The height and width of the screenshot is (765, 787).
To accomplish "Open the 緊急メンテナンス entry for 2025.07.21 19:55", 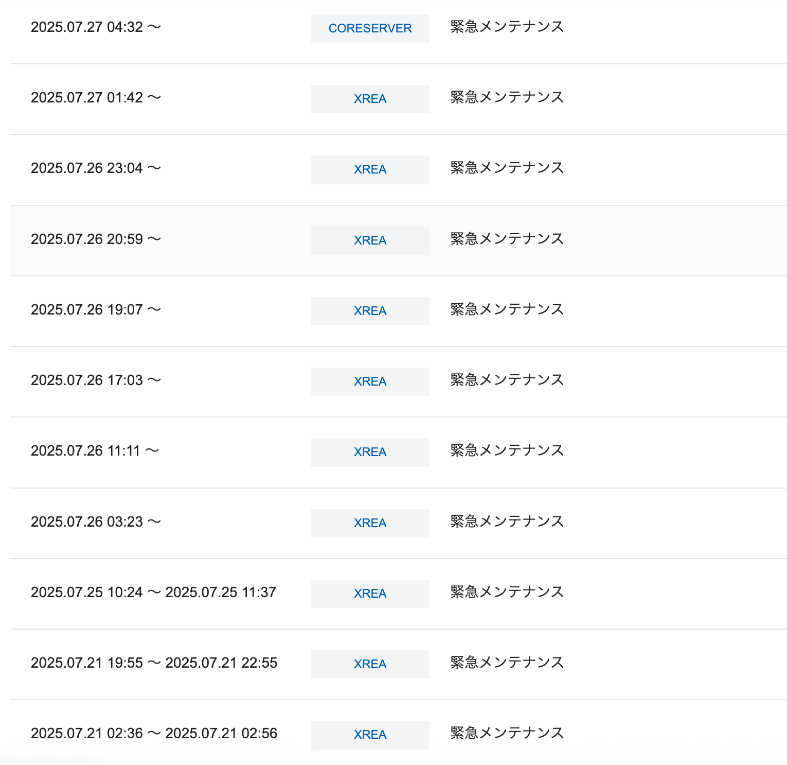I will [507, 663].
